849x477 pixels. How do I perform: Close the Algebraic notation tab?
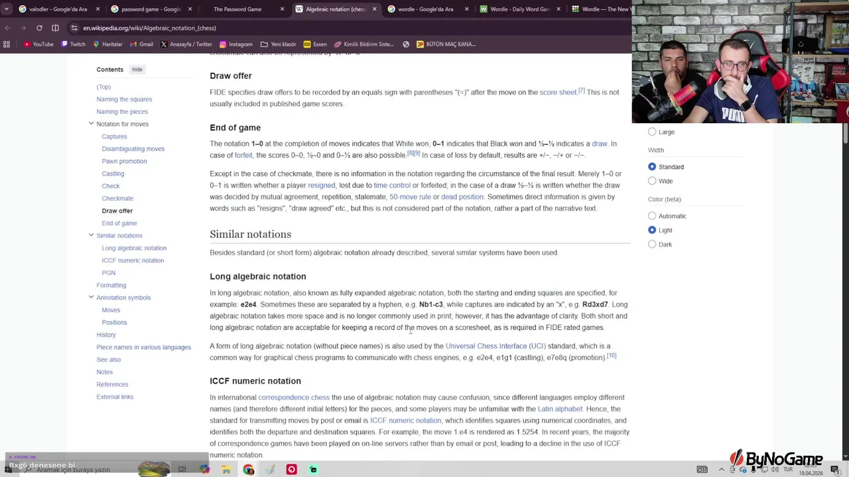point(375,9)
